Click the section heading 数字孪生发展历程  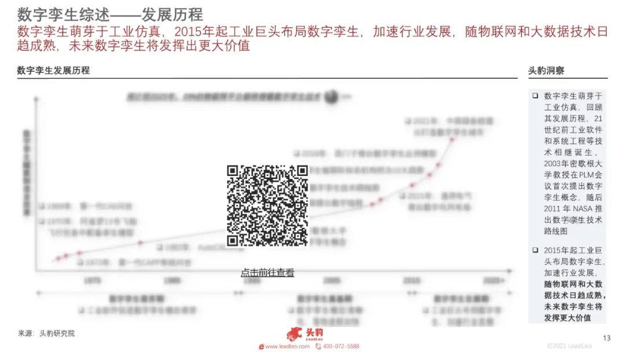tap(53, 71)
